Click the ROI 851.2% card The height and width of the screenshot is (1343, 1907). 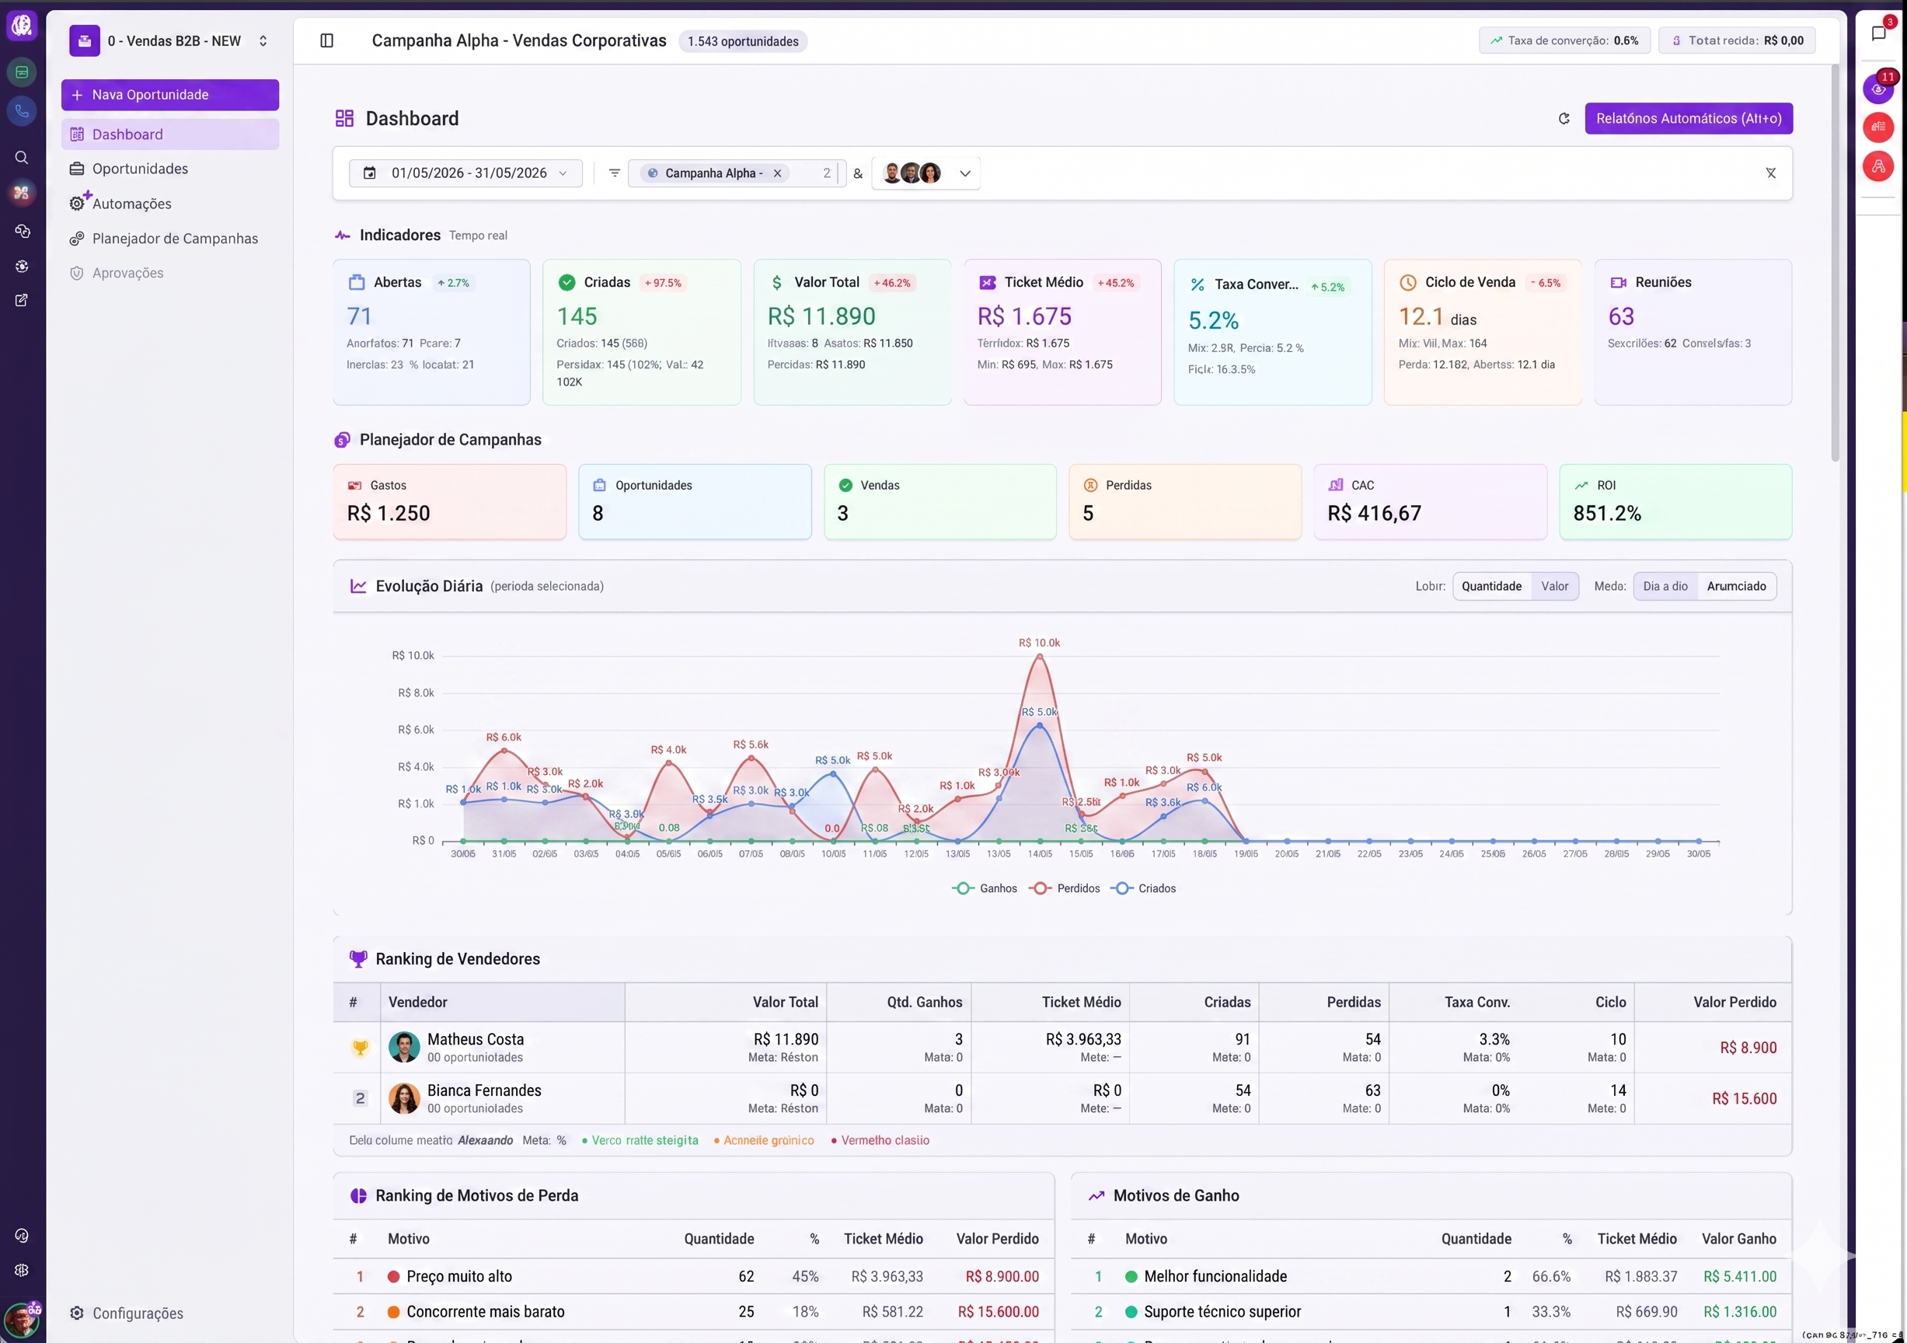click(x=1675, y=501)
